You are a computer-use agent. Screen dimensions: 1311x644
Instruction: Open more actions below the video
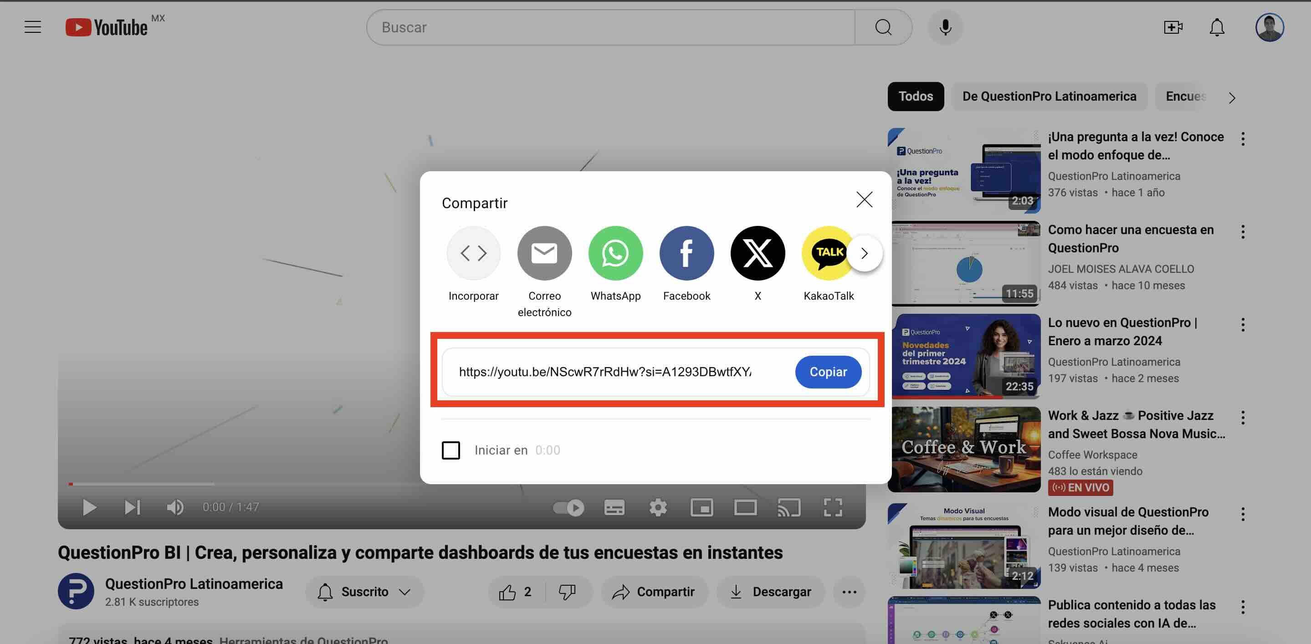(849, 592)
